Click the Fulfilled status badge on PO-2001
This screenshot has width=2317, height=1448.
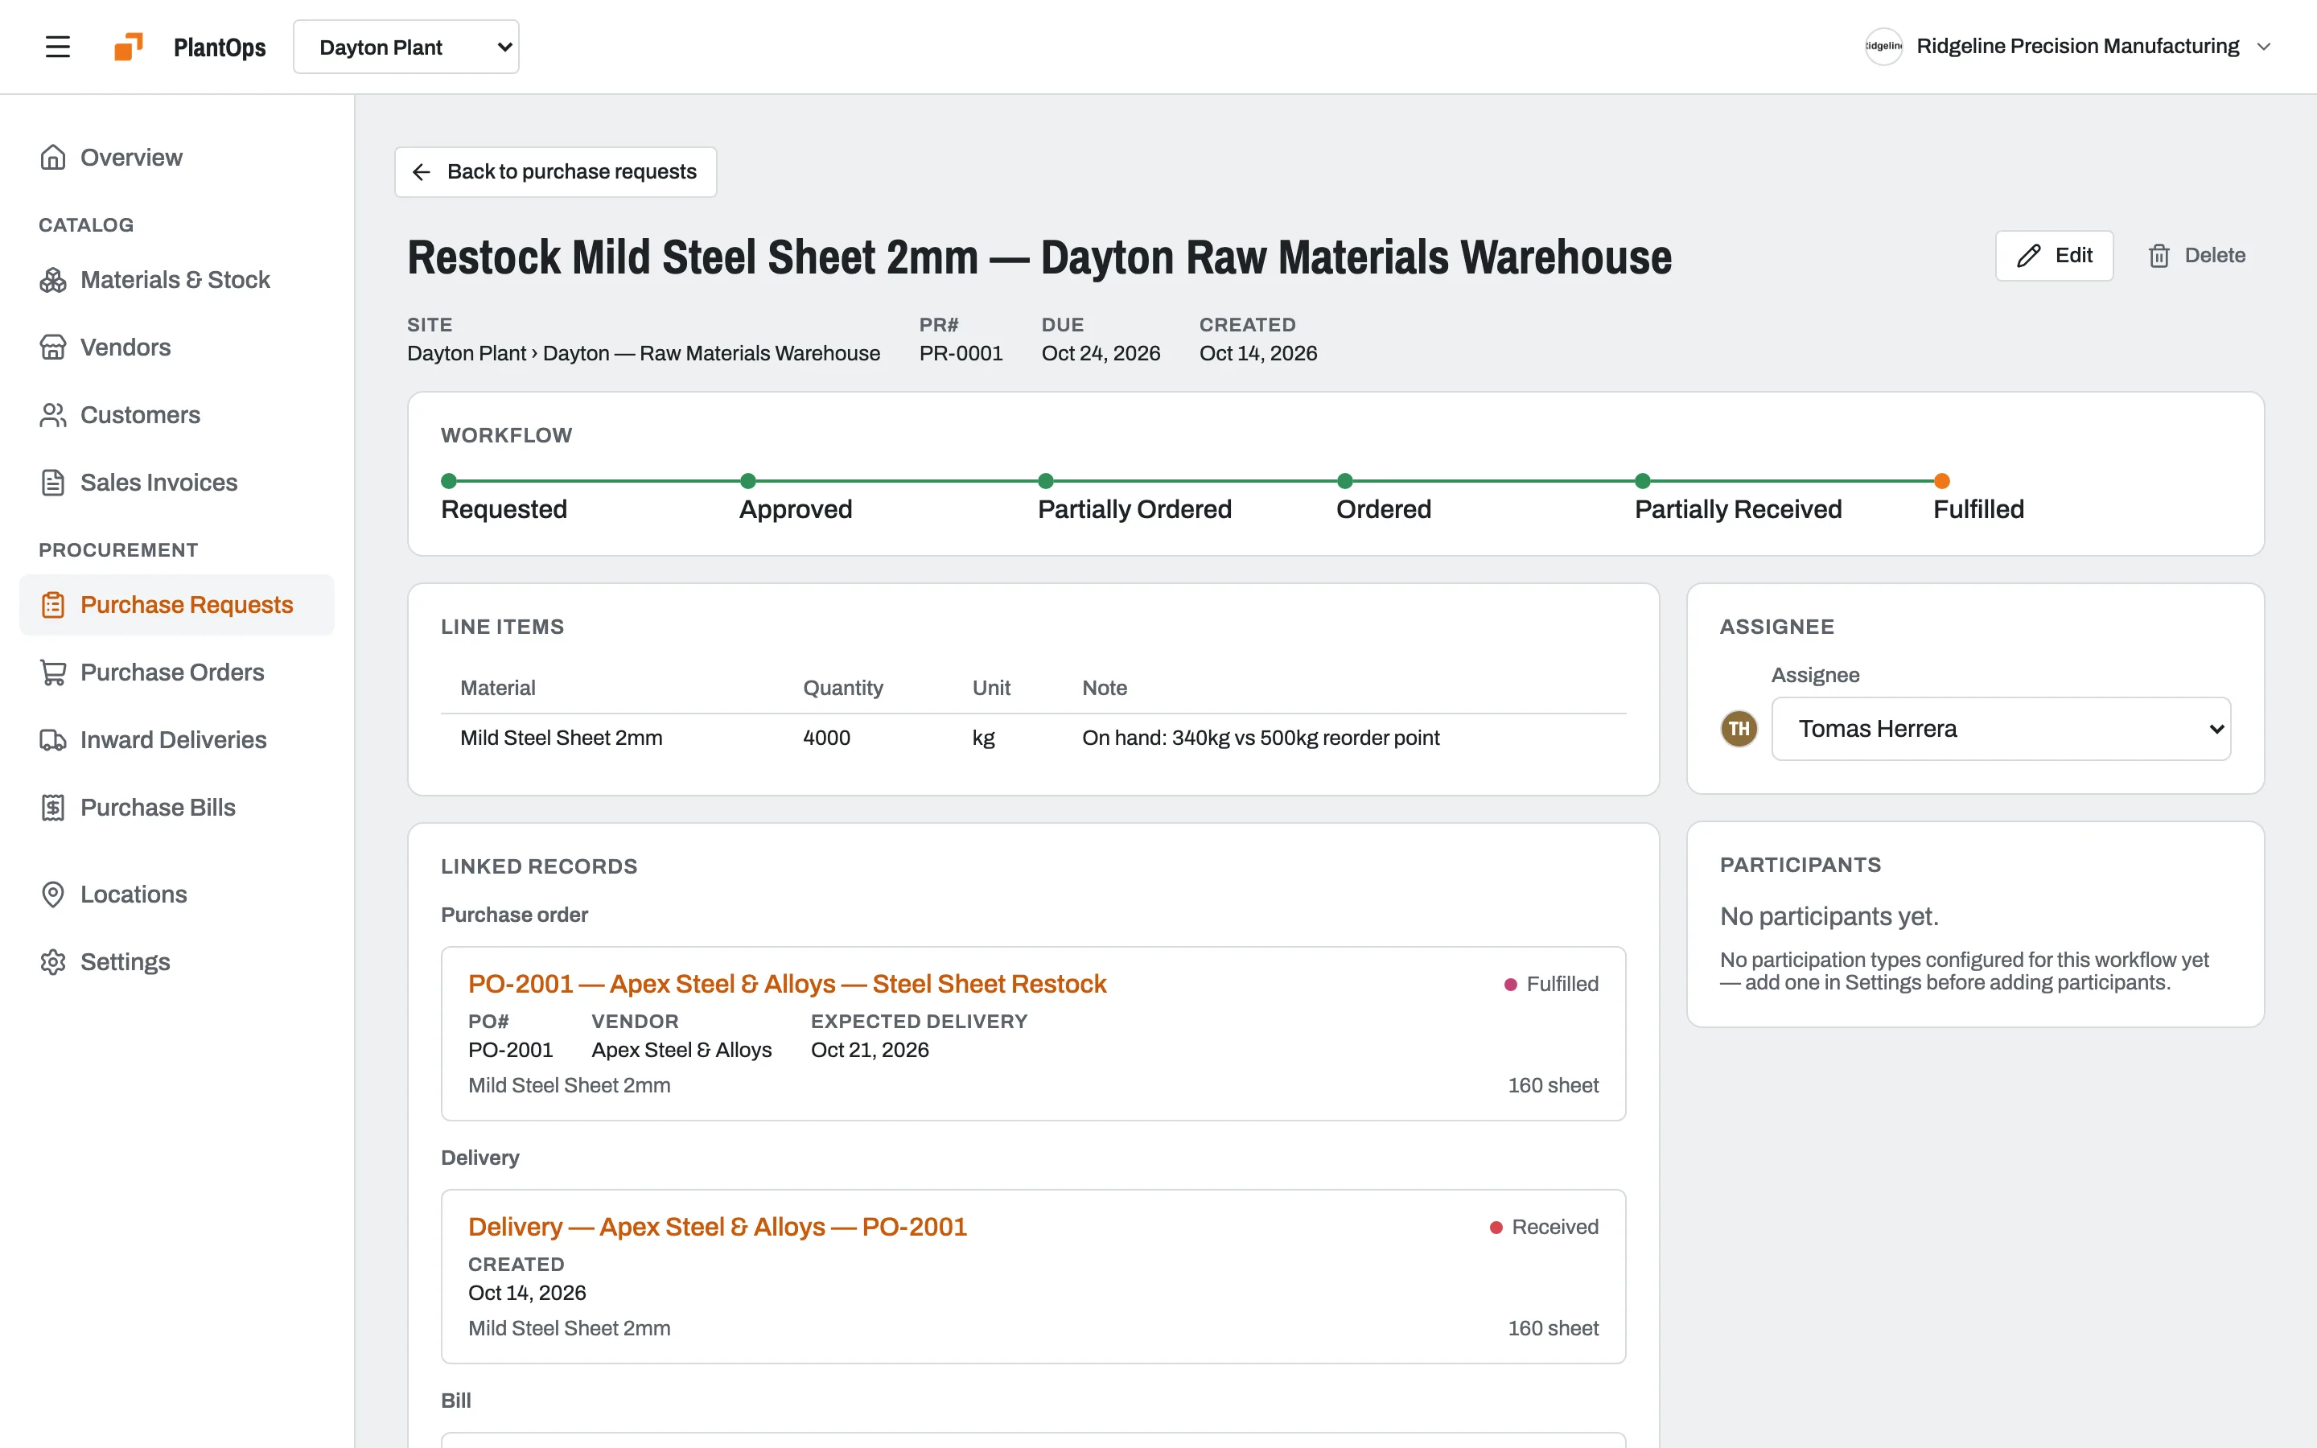pos(1551,985)
